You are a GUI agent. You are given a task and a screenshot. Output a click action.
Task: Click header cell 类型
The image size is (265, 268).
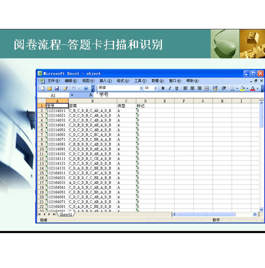[126, 106]
